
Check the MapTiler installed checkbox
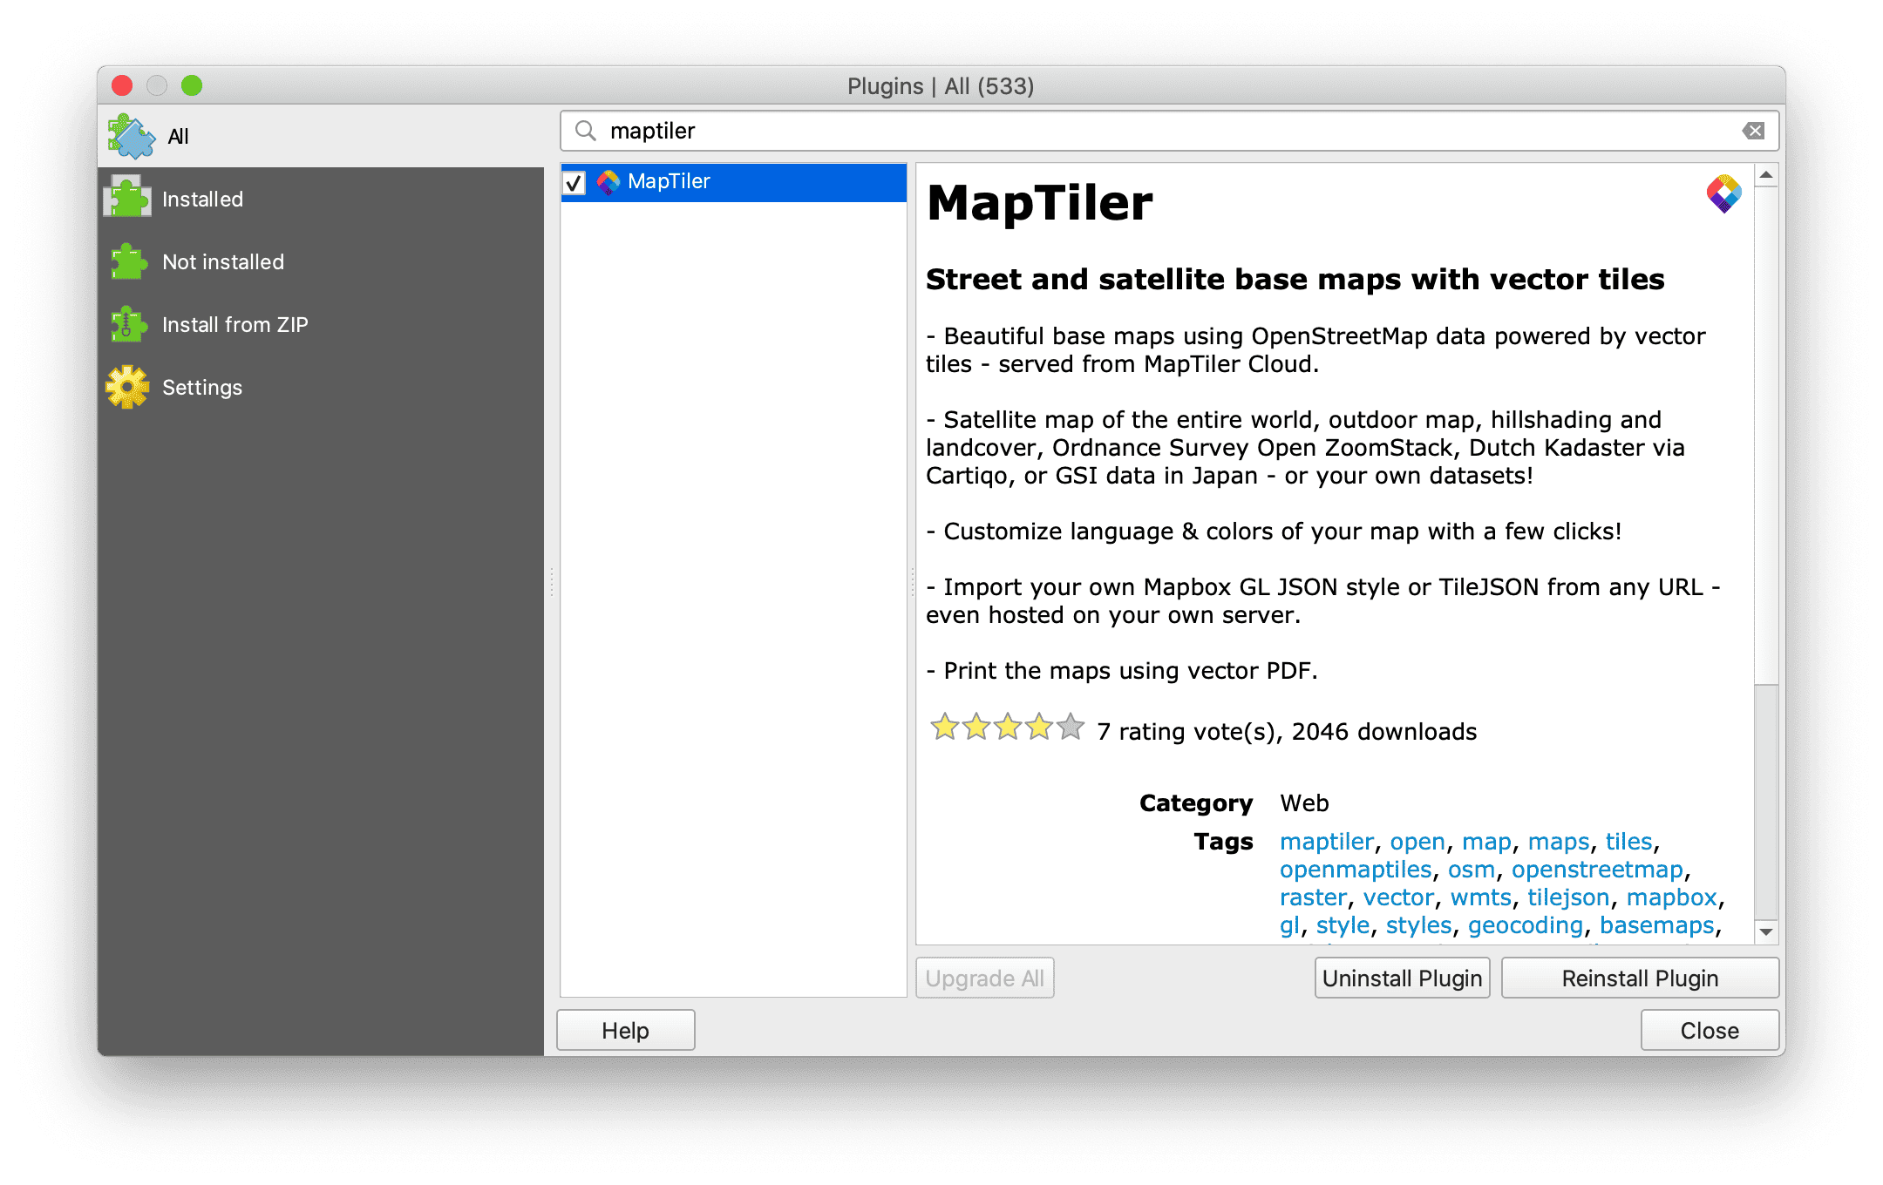point(574,180)
